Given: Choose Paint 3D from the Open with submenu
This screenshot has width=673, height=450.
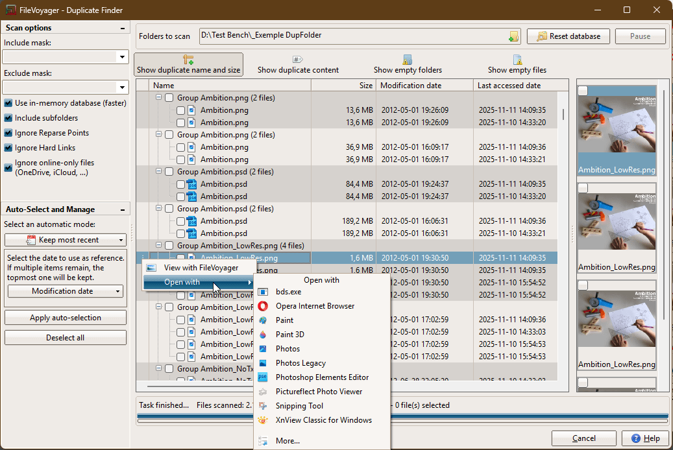Looking at the screenshot, I should [264, 334].
